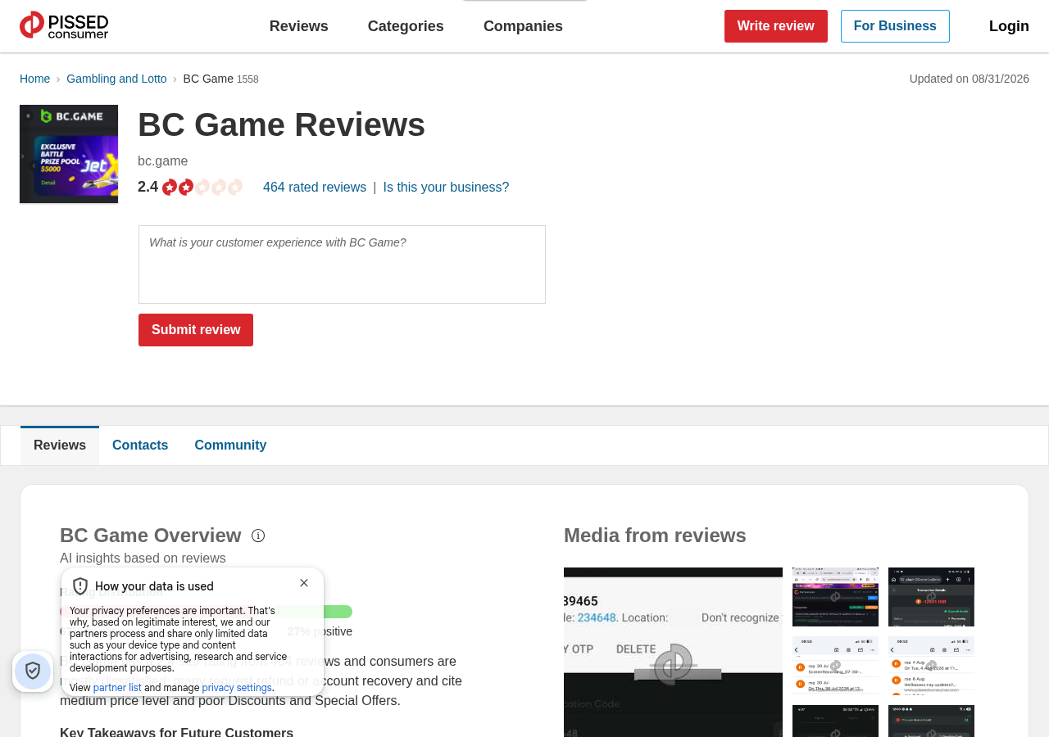Image resolution: width=1049 pixels, height=737 pixels.
Task: Open Gambling and Lotto breadcrumb
Action: coord(116,79)
